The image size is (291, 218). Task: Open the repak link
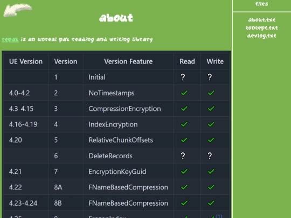tap(10, 39)
